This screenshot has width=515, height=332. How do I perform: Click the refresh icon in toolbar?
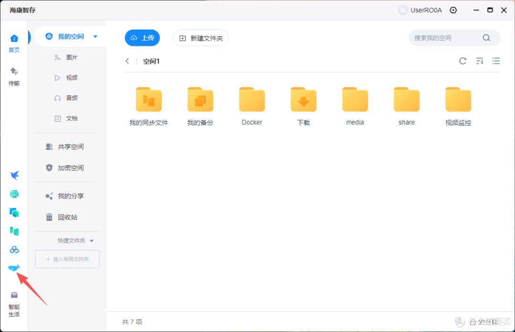pyautogui.click(x=463, y=61)
